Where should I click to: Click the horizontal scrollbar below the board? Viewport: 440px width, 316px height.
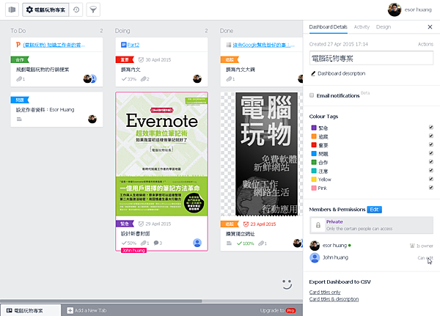pos(100,301)
